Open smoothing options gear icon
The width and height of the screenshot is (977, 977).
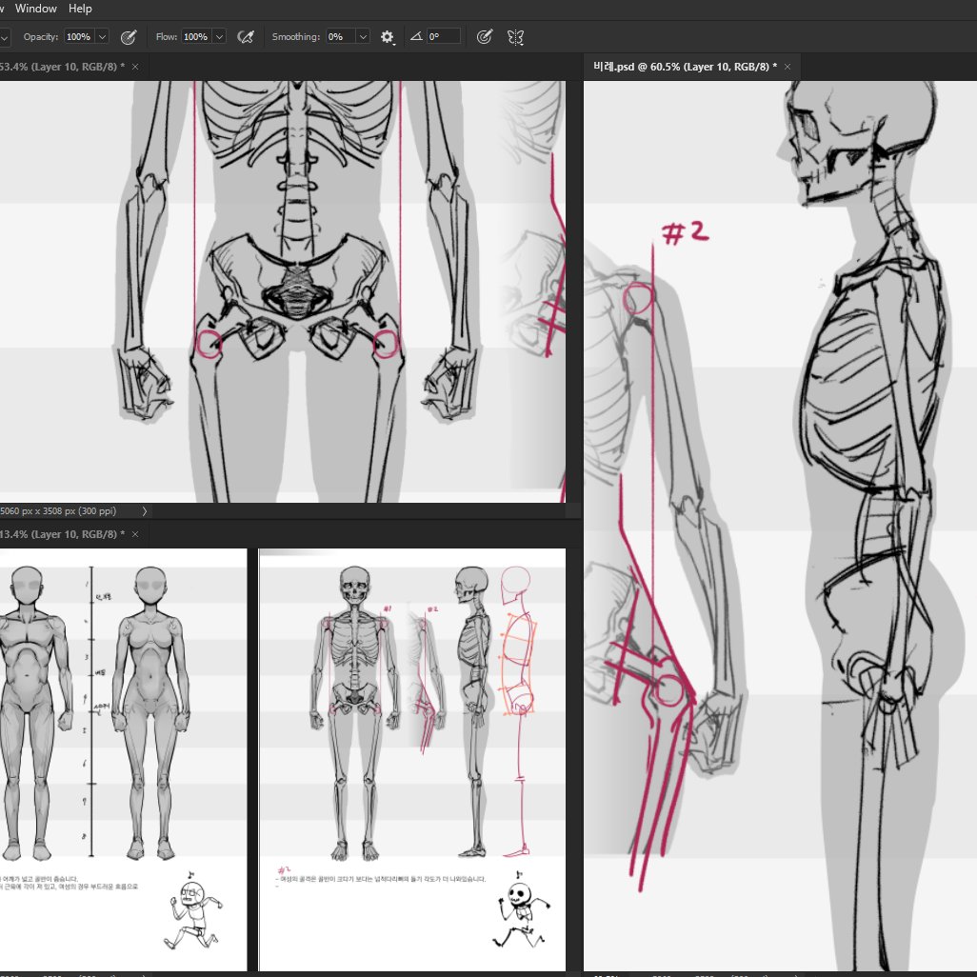387,37
